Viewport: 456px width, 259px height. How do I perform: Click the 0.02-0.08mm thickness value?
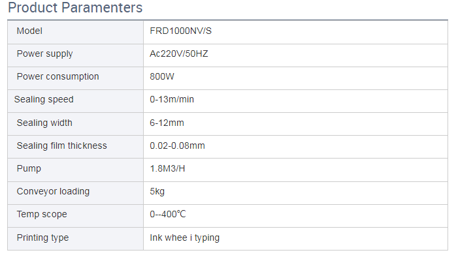click(177, 145)
